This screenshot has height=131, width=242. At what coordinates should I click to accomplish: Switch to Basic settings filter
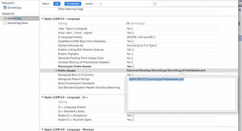coord(46,4)
